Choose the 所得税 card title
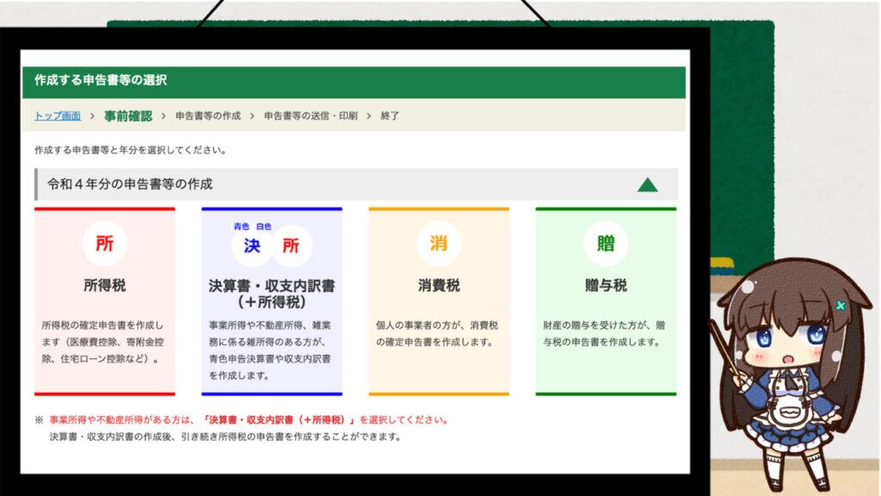This screenshot has height=496, width=881. [x=104, y=285]
